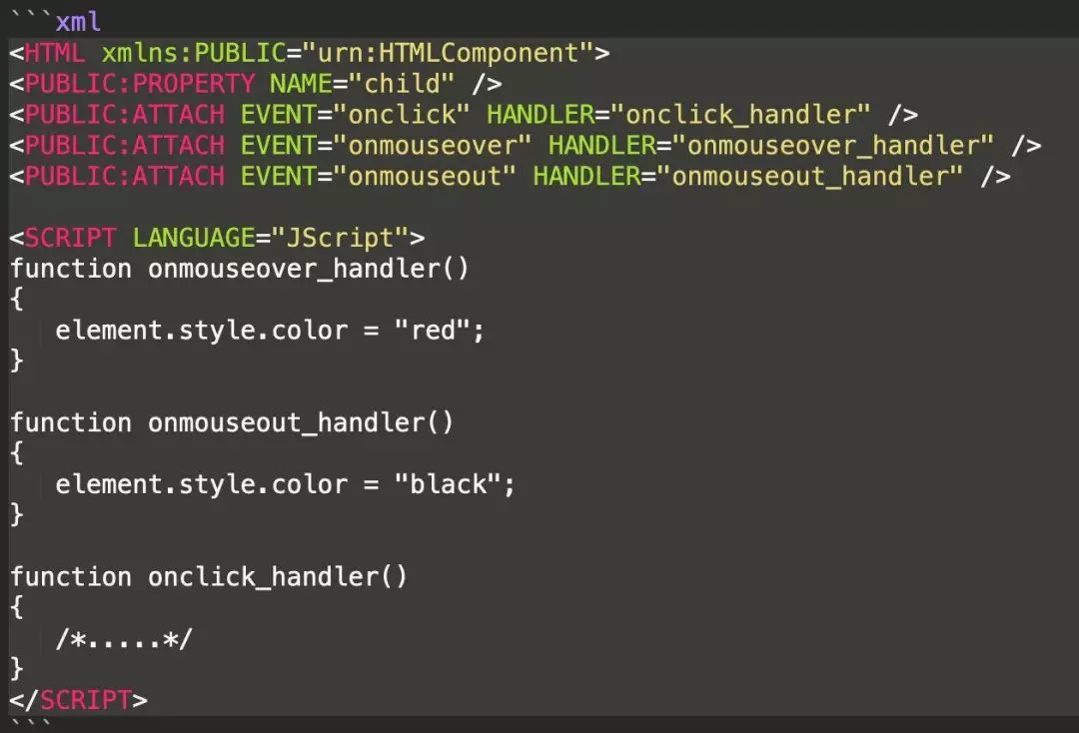Image resolution: width=1079 pixels, height=733 pixels.
Task: Click the HTML tag name on first line
Action: pyautogui.click(x=55, y=53)
